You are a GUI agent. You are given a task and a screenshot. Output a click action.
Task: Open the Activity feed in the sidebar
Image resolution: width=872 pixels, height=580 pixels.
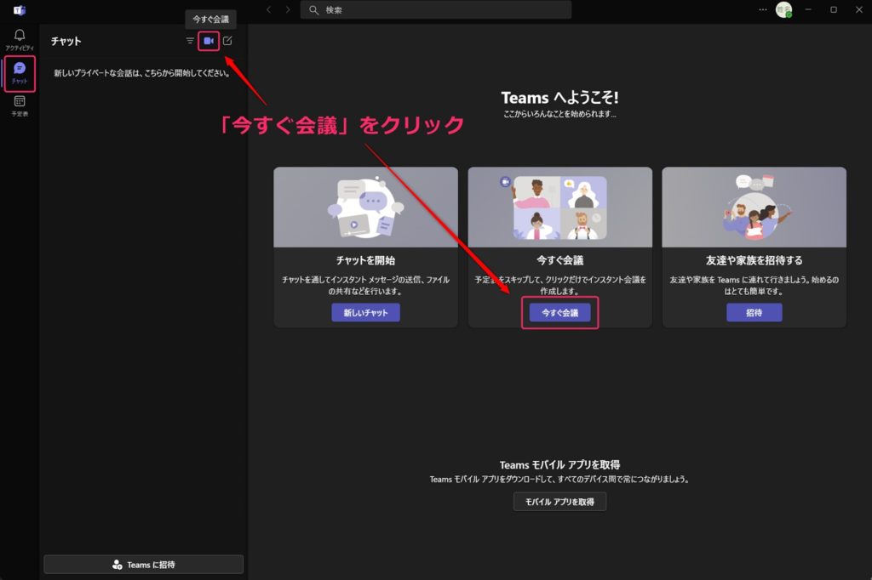tap(18, 38)
